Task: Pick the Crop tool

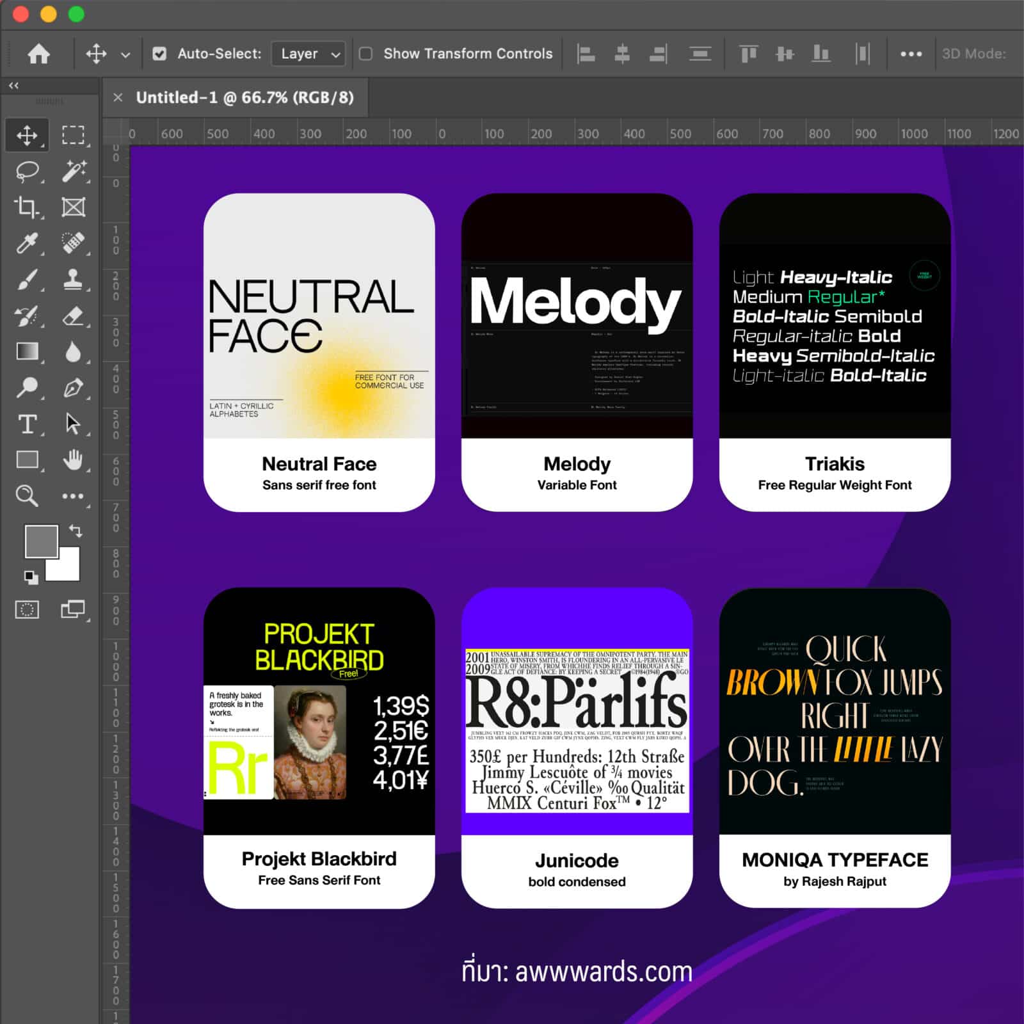Action: tap(27, 207)
